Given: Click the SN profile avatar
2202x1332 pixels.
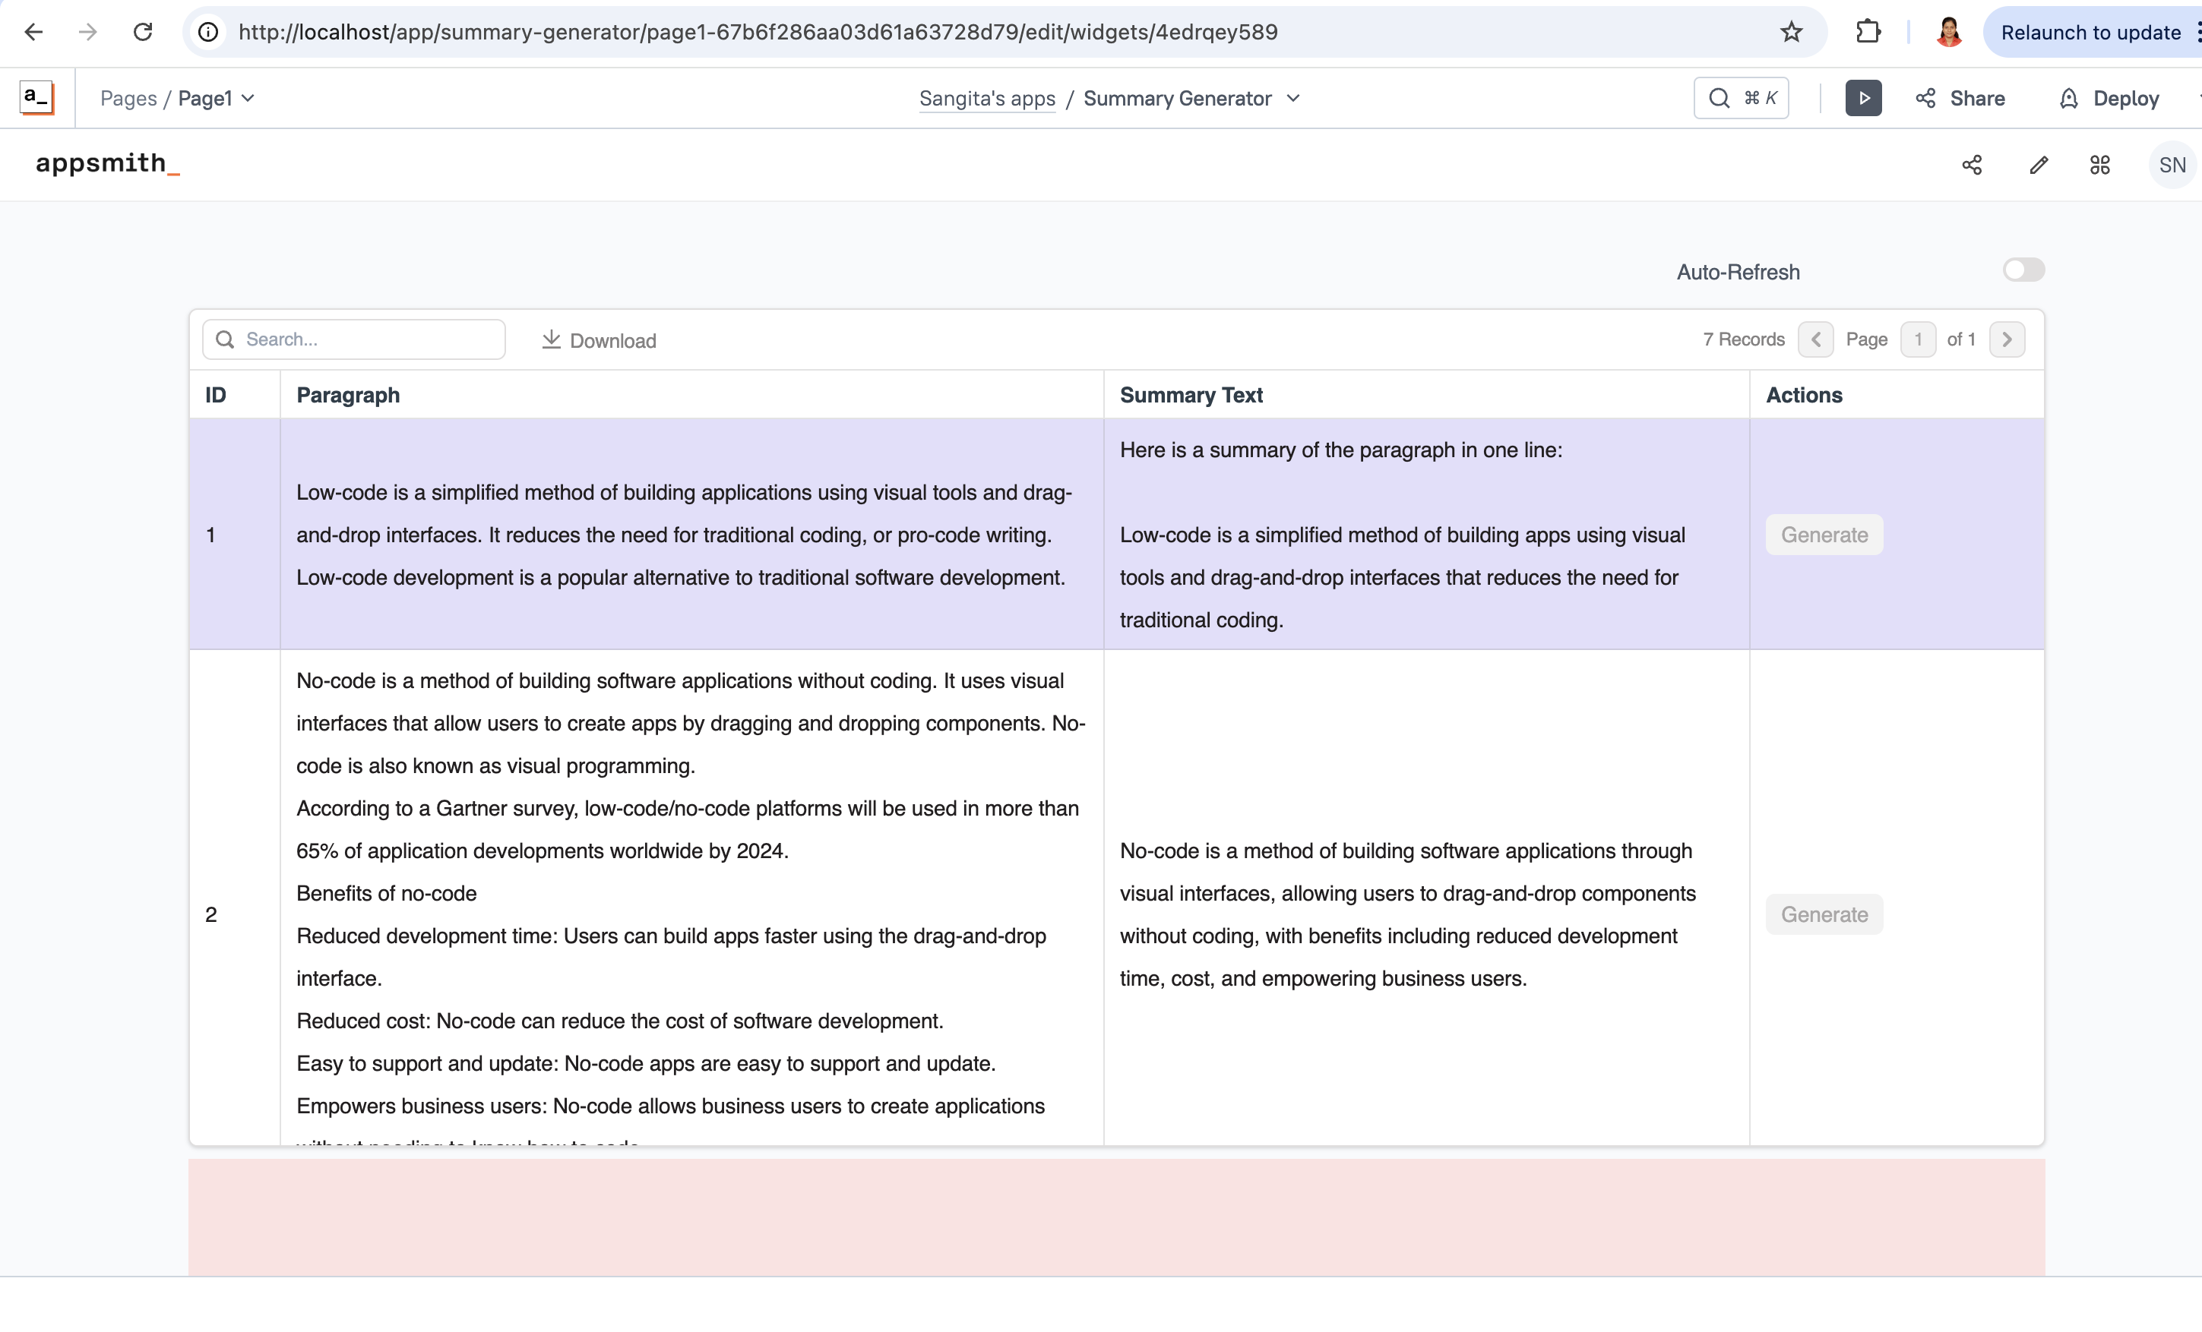Looking at the screenshot, I should click(2171, 166).
